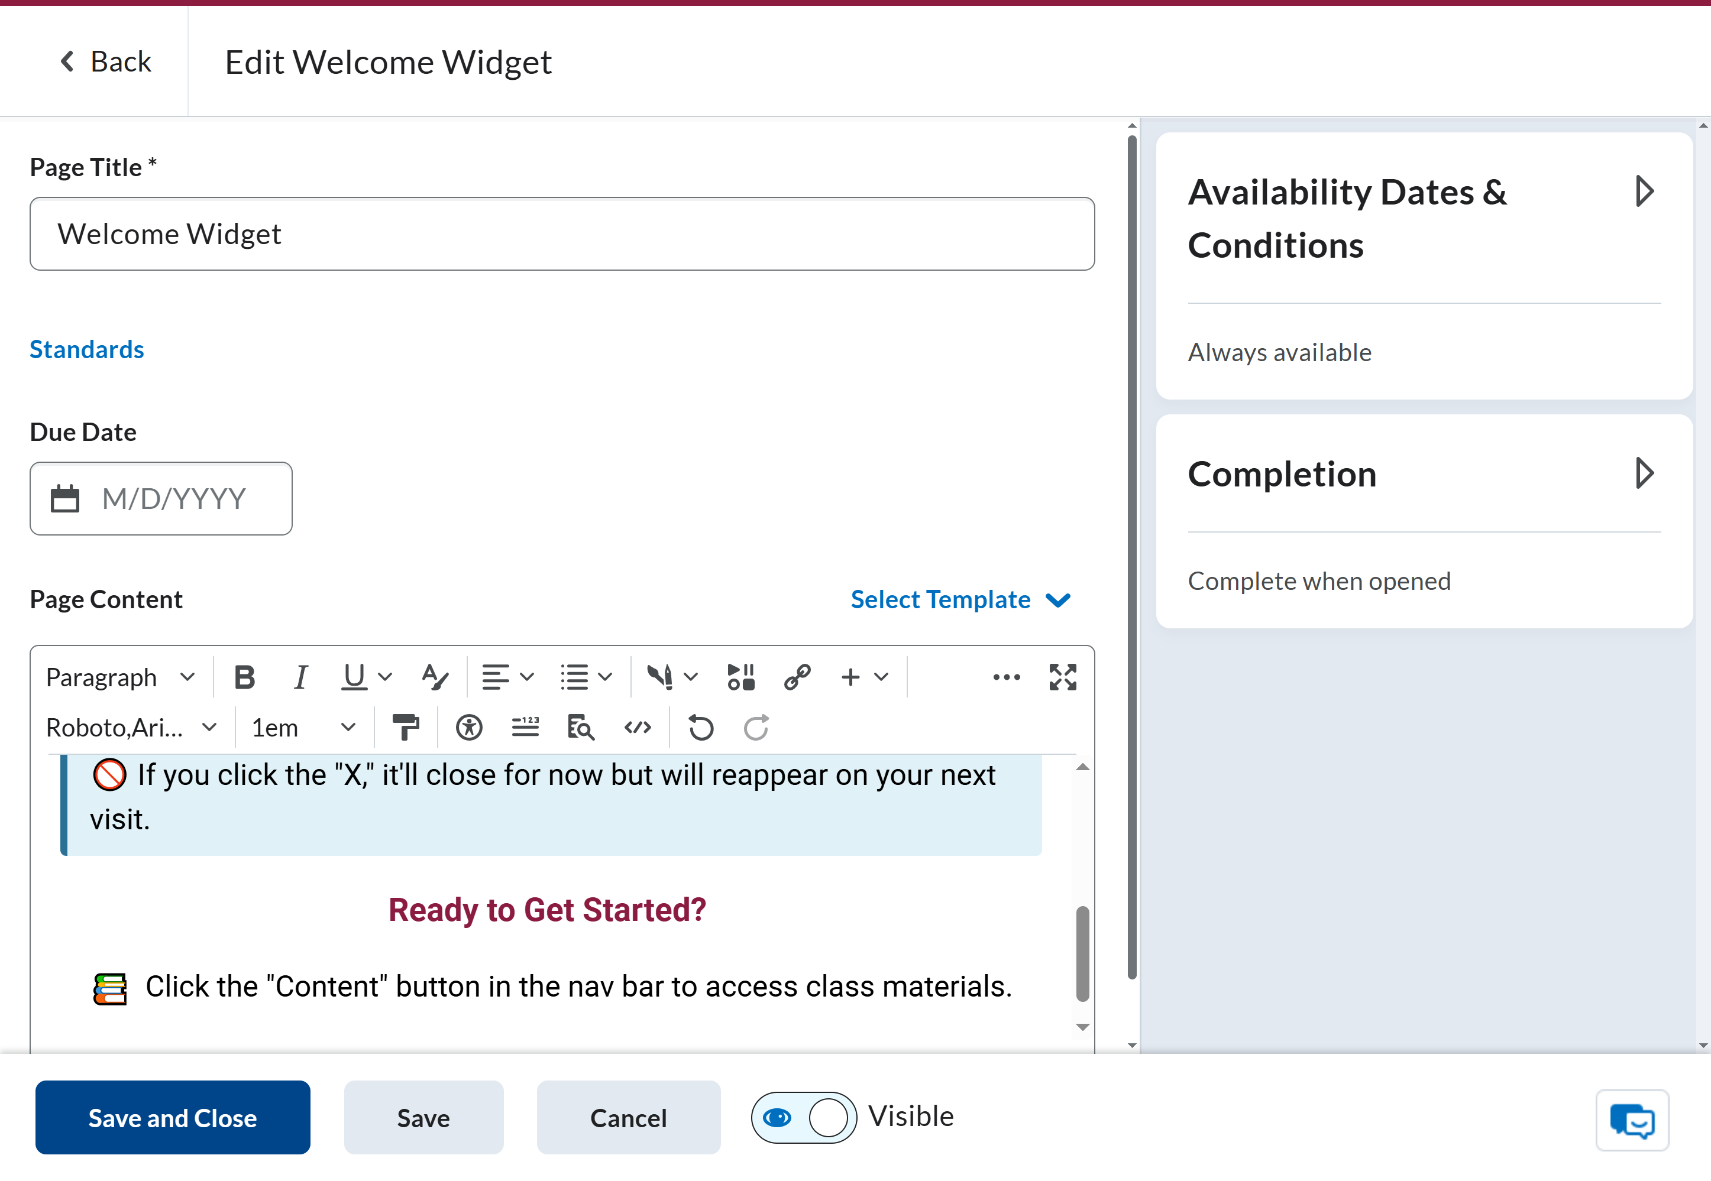Click the undo arrow icon

point(700,728)
